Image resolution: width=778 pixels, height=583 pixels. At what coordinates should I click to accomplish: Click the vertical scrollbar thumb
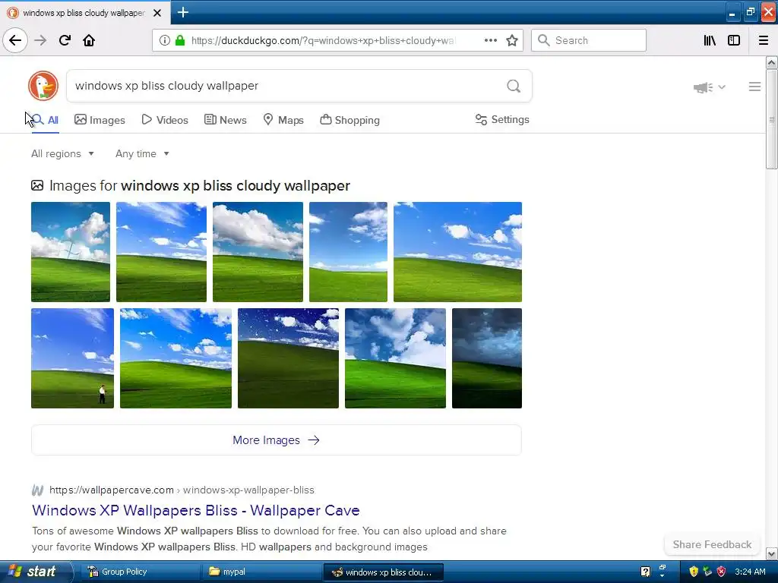tap(771, 119)
